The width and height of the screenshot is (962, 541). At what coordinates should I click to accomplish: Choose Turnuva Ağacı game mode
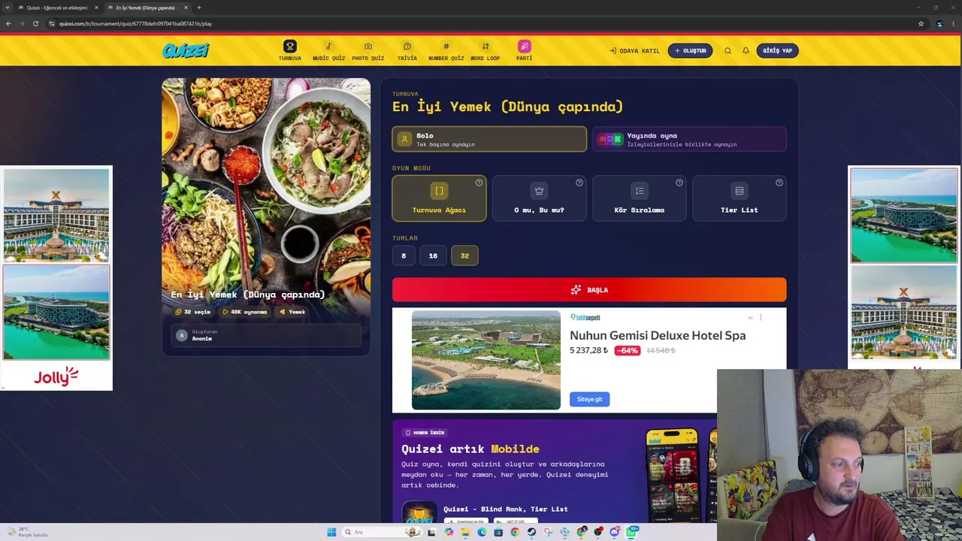[439, 198]
